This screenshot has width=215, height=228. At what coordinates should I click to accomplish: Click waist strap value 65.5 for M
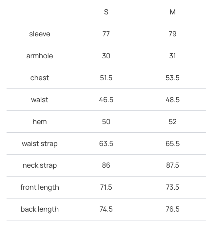(173, 144)
